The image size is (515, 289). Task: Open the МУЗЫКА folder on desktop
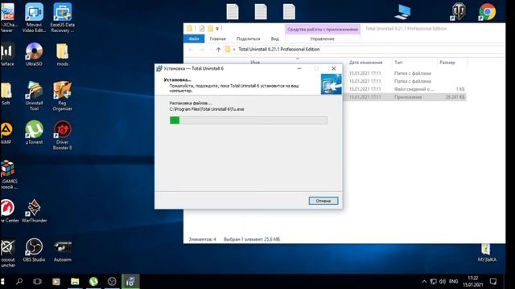pyautogui.click(x=487, y=253)
